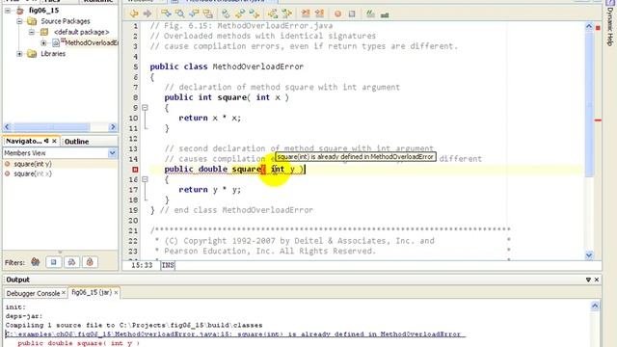617x347 pixels.
Task: Open the MethodOverloadError error link in Output
Action: pyautogui.click(x=235, y=334)
